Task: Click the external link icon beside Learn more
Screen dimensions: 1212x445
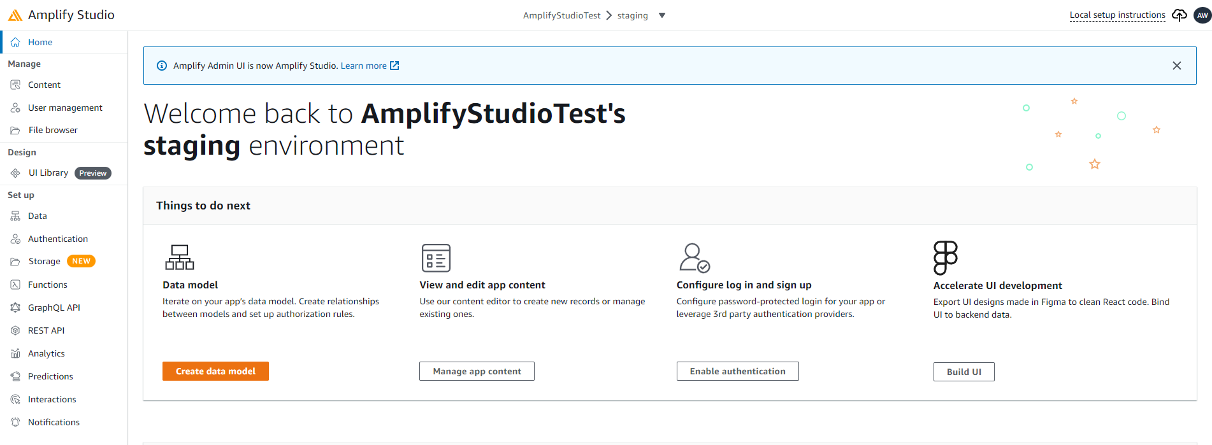Action: [x=394, y=66]
